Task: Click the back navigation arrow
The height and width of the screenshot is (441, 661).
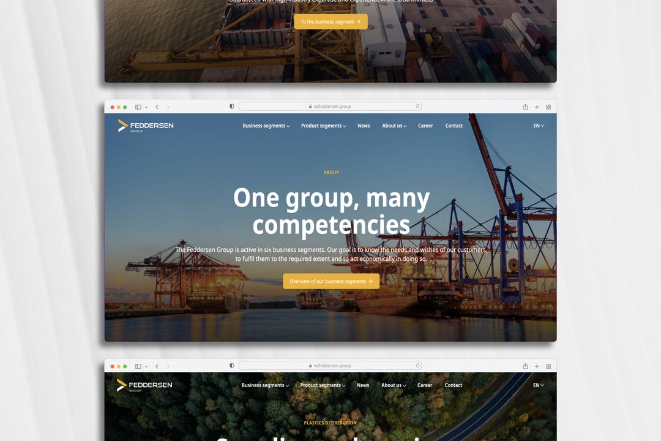Action: 157,106
